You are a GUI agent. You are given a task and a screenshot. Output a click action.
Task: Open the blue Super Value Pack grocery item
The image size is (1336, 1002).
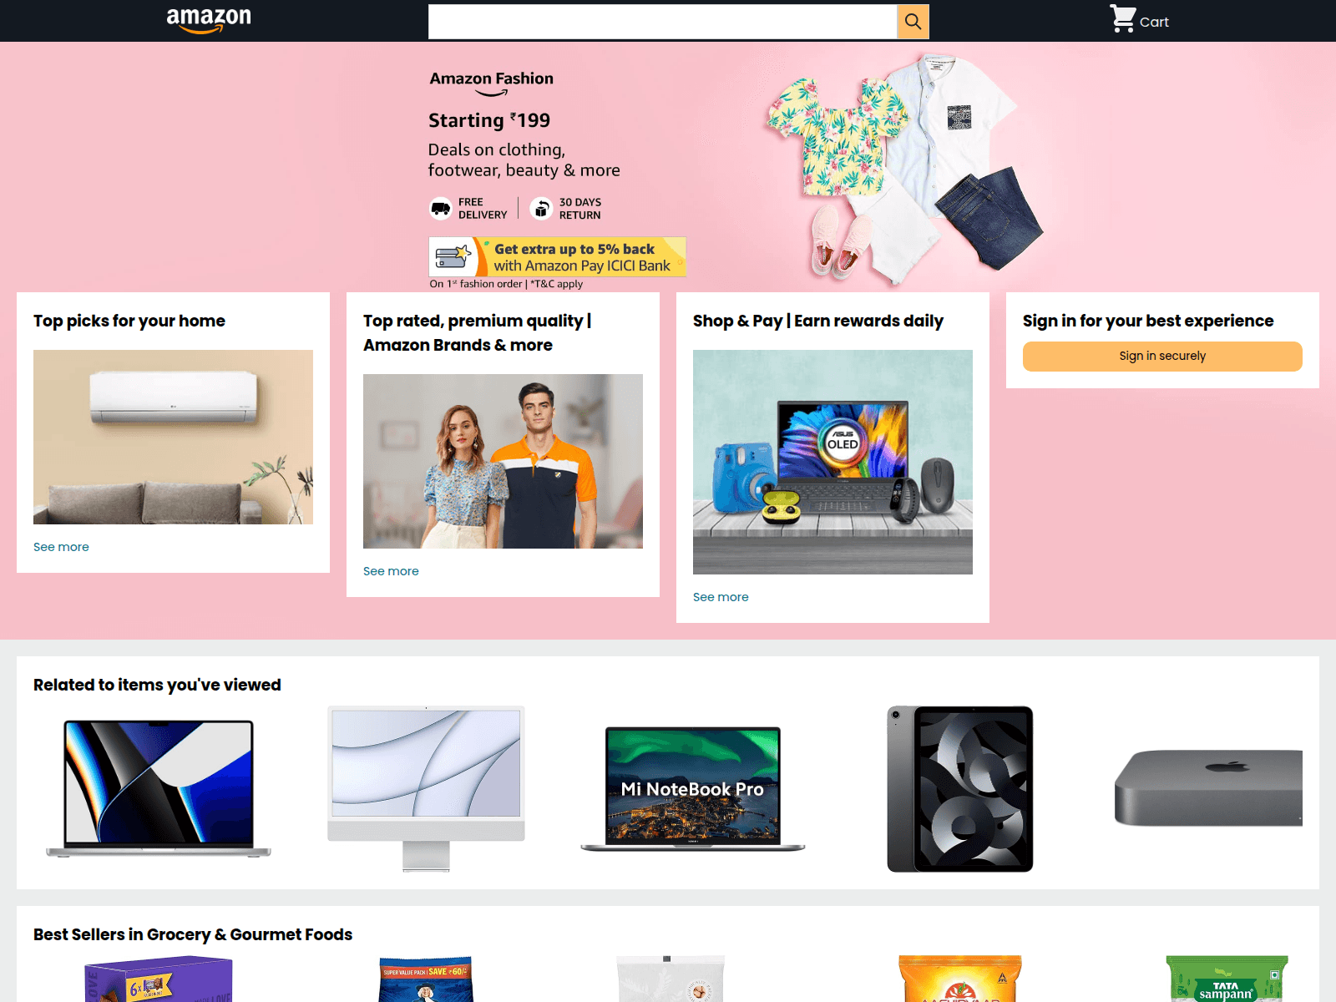click(x=426, y=979)
